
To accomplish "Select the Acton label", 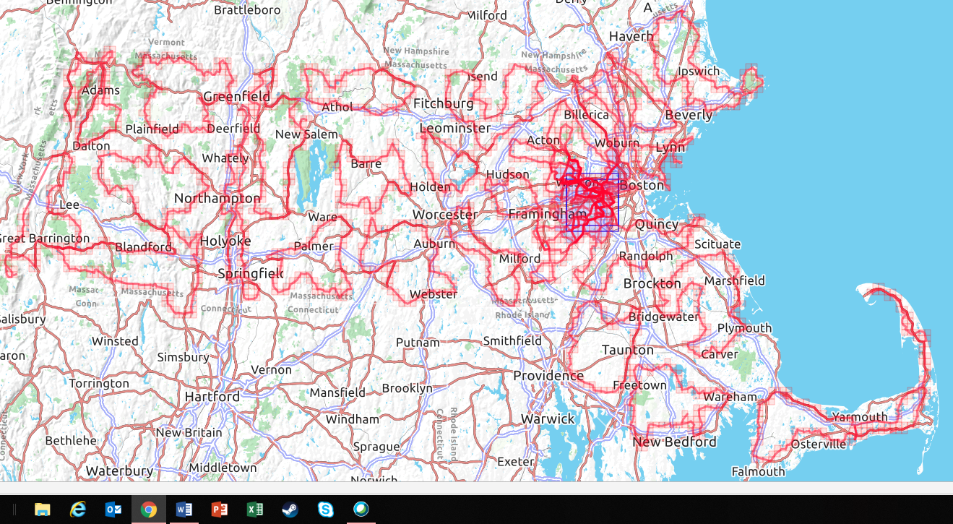I will [x=543, y=140].
